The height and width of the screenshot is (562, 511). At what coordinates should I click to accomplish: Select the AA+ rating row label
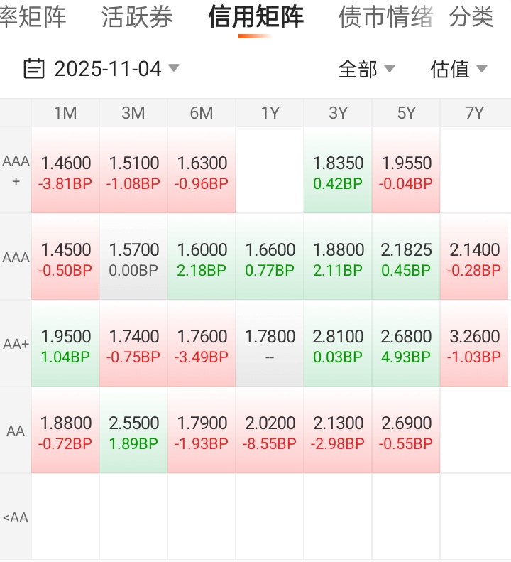pyautogui.click(x=16, y=344)
